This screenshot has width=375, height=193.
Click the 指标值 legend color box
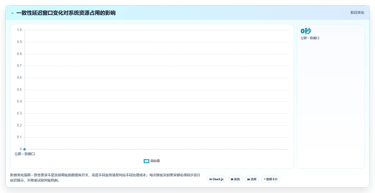[x=146, y=161]
